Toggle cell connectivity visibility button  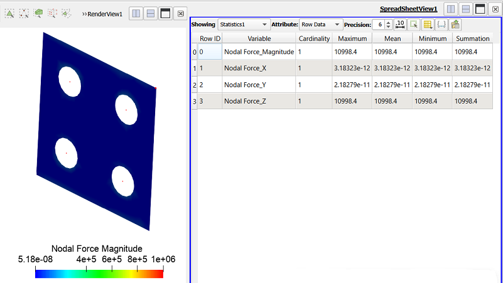pyautogui.click(x=441, y=24)
